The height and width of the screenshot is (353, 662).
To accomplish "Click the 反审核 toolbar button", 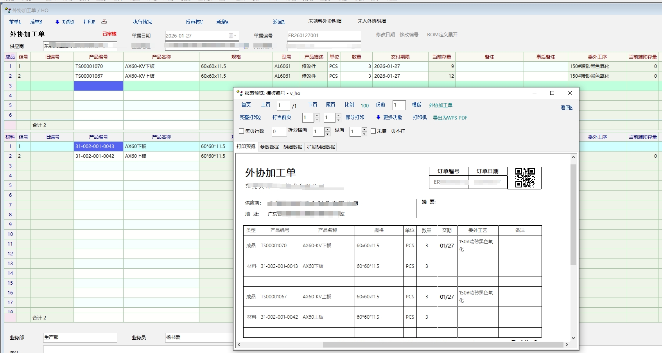I will [x=194, y=22].
